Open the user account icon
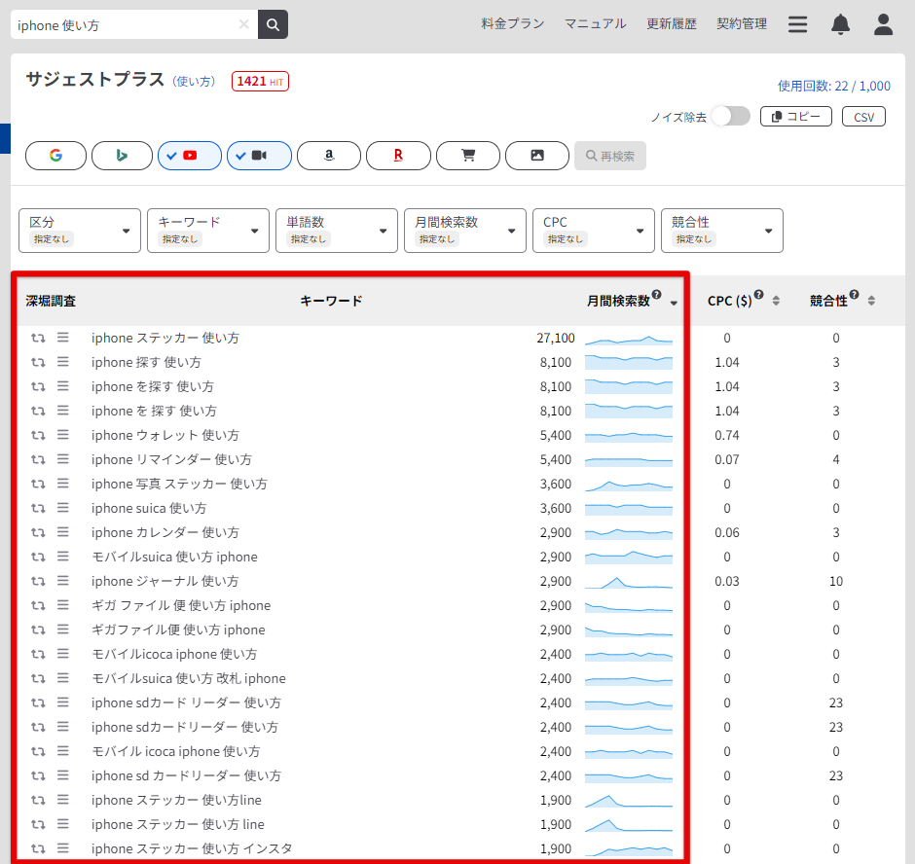Image resolution: width=915 pixels, height=864 pixels. [x=883, y=24]
